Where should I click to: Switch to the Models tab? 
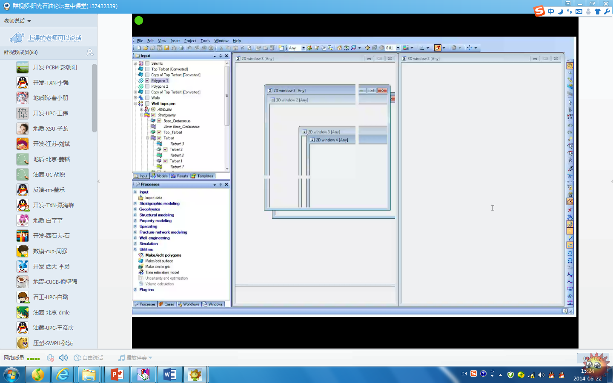(159, 176)
